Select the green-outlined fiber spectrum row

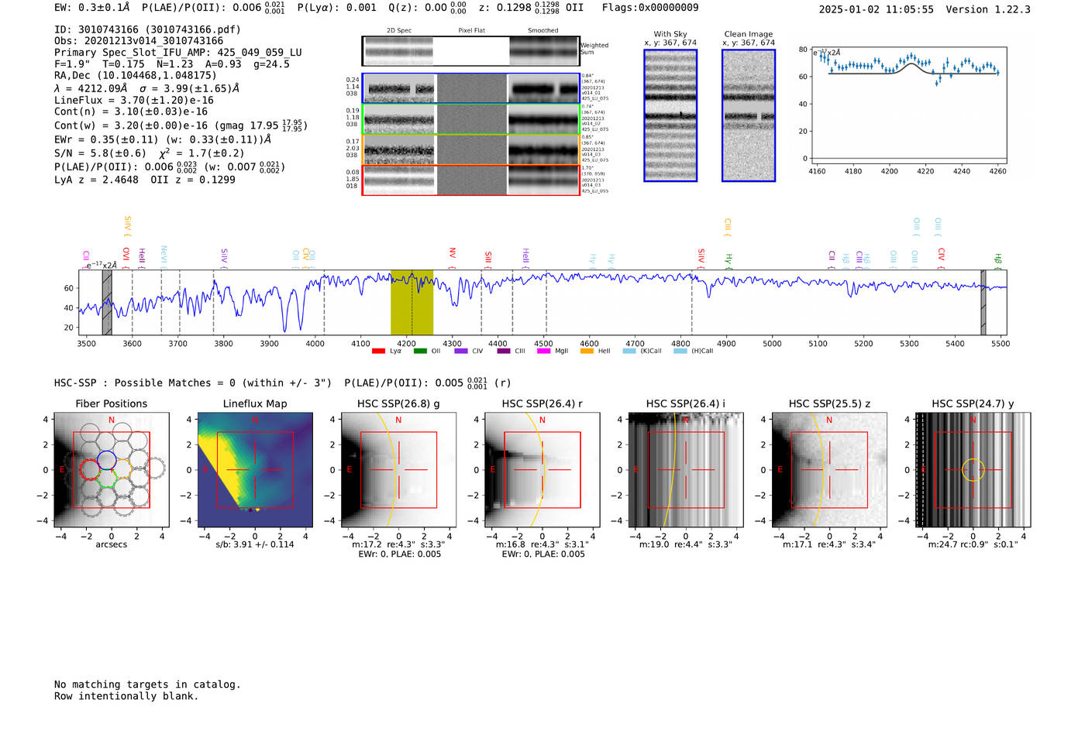click(x=470, y=119)
